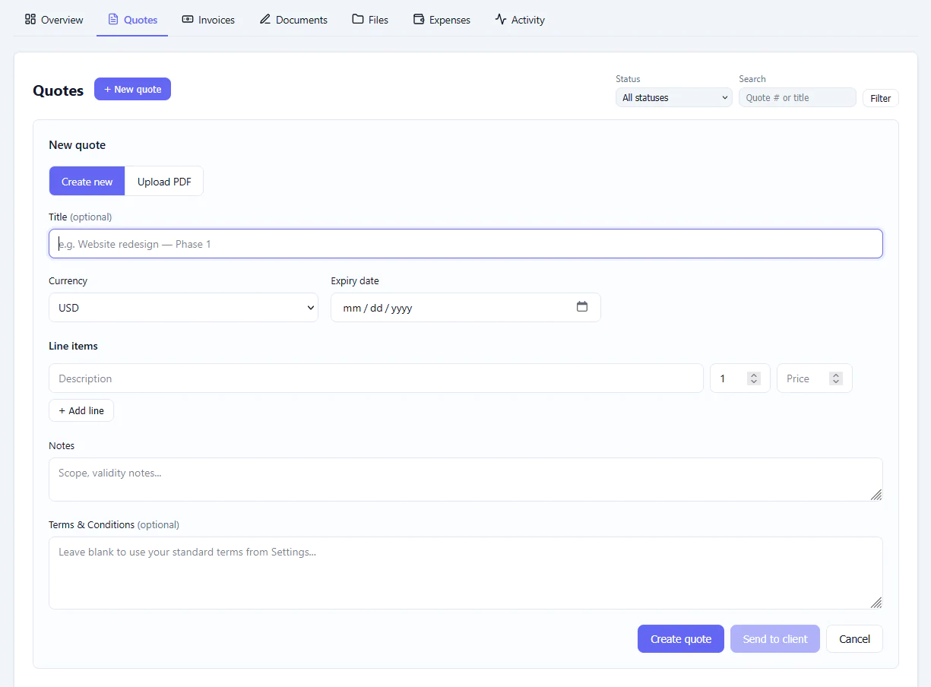
Task: Go to the Documents tab
Action: click(293, 20)
